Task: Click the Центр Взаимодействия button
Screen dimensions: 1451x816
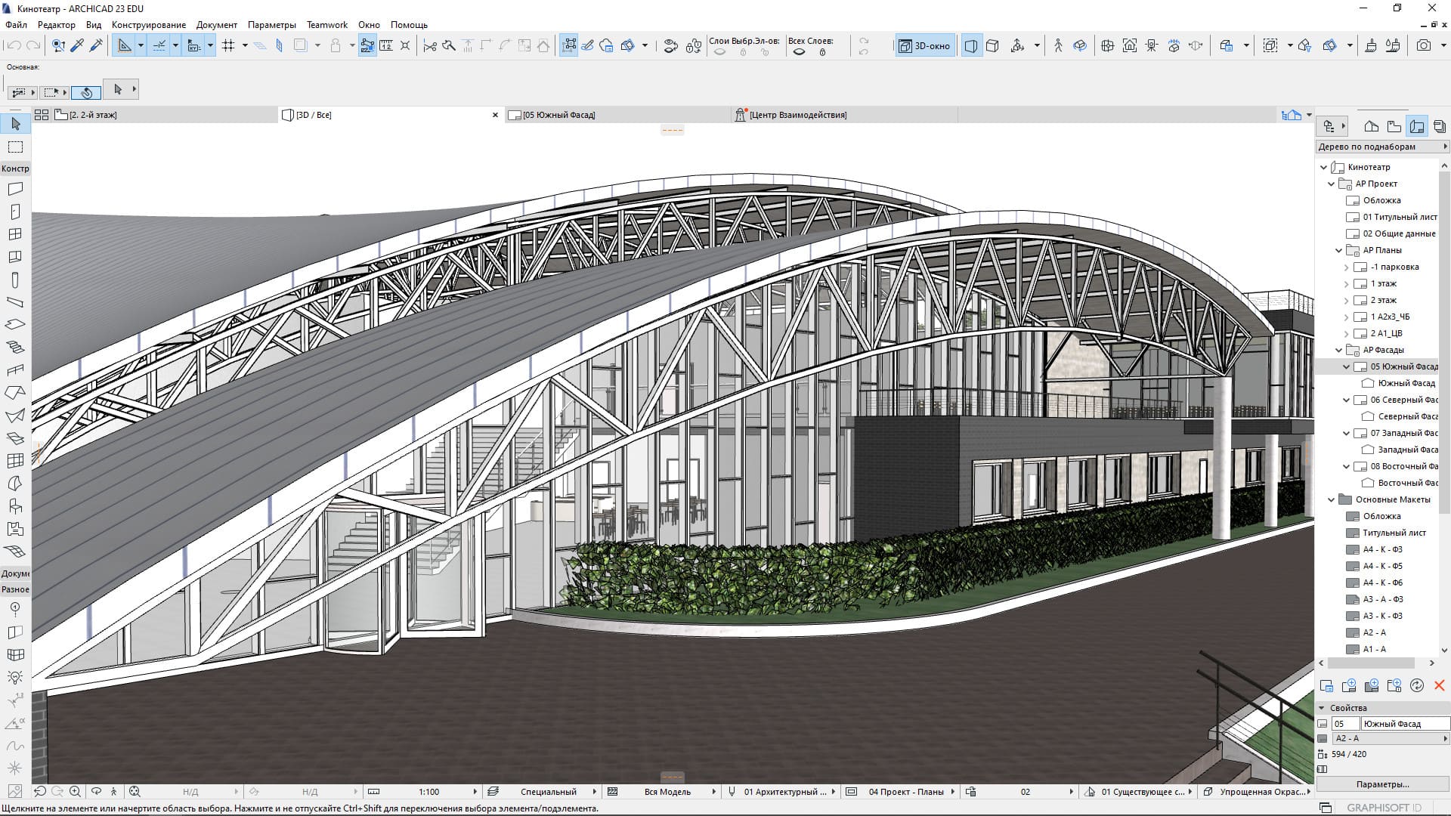Action: click(797, 113)
